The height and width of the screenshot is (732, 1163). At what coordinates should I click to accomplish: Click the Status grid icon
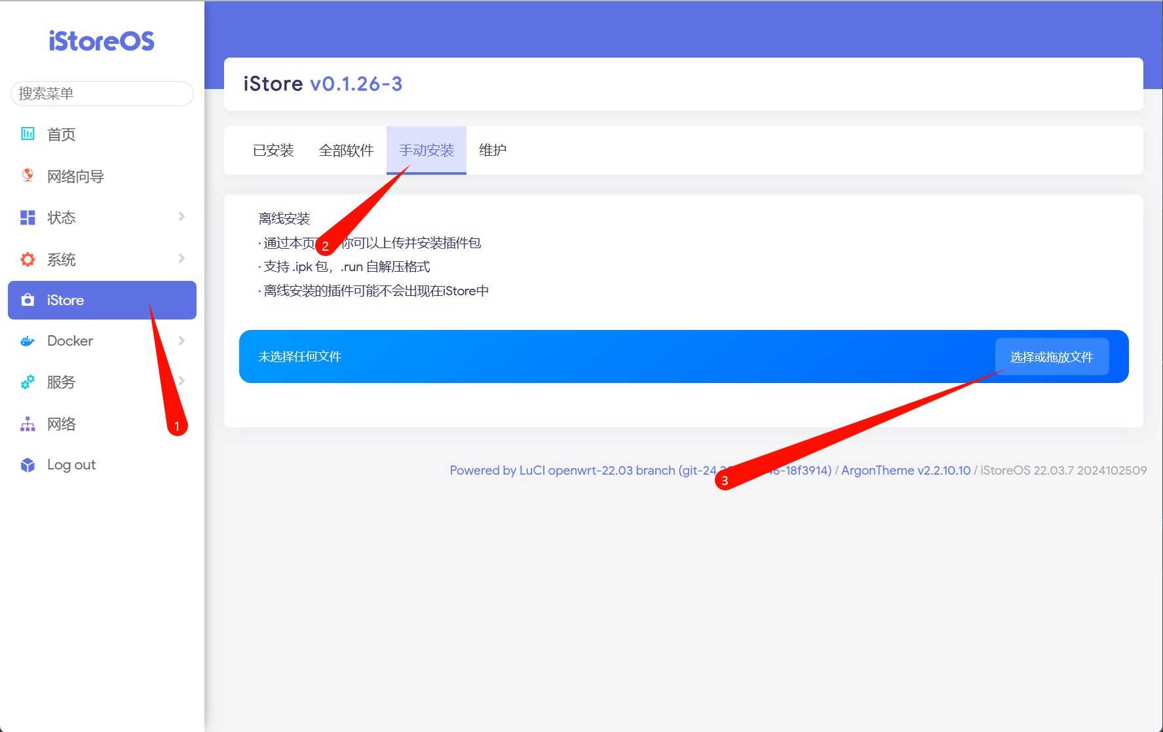[28, 217]
